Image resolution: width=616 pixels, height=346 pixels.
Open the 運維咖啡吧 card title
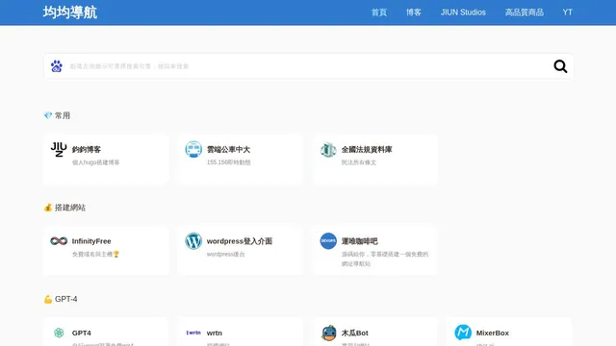click(x=359, y=241)
